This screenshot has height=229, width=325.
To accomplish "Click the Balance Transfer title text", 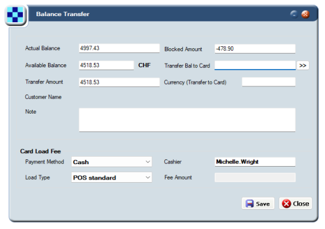I will tap(62, 14).
